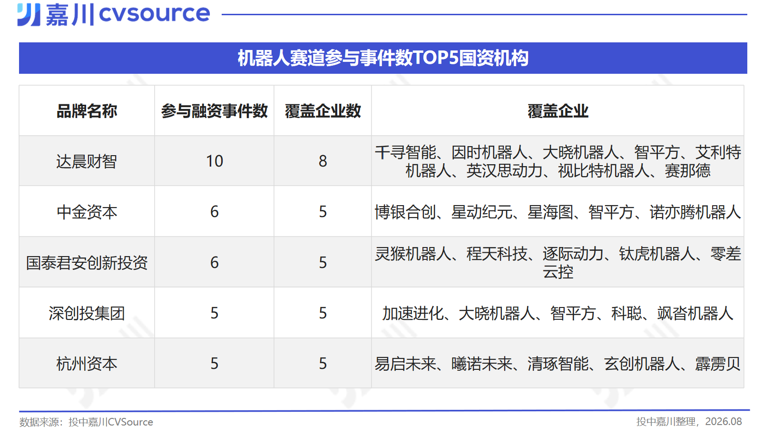This screenshot has height=436, width=763.
Task: Select the company name 灵猴机器人
Action: point(413,254)
